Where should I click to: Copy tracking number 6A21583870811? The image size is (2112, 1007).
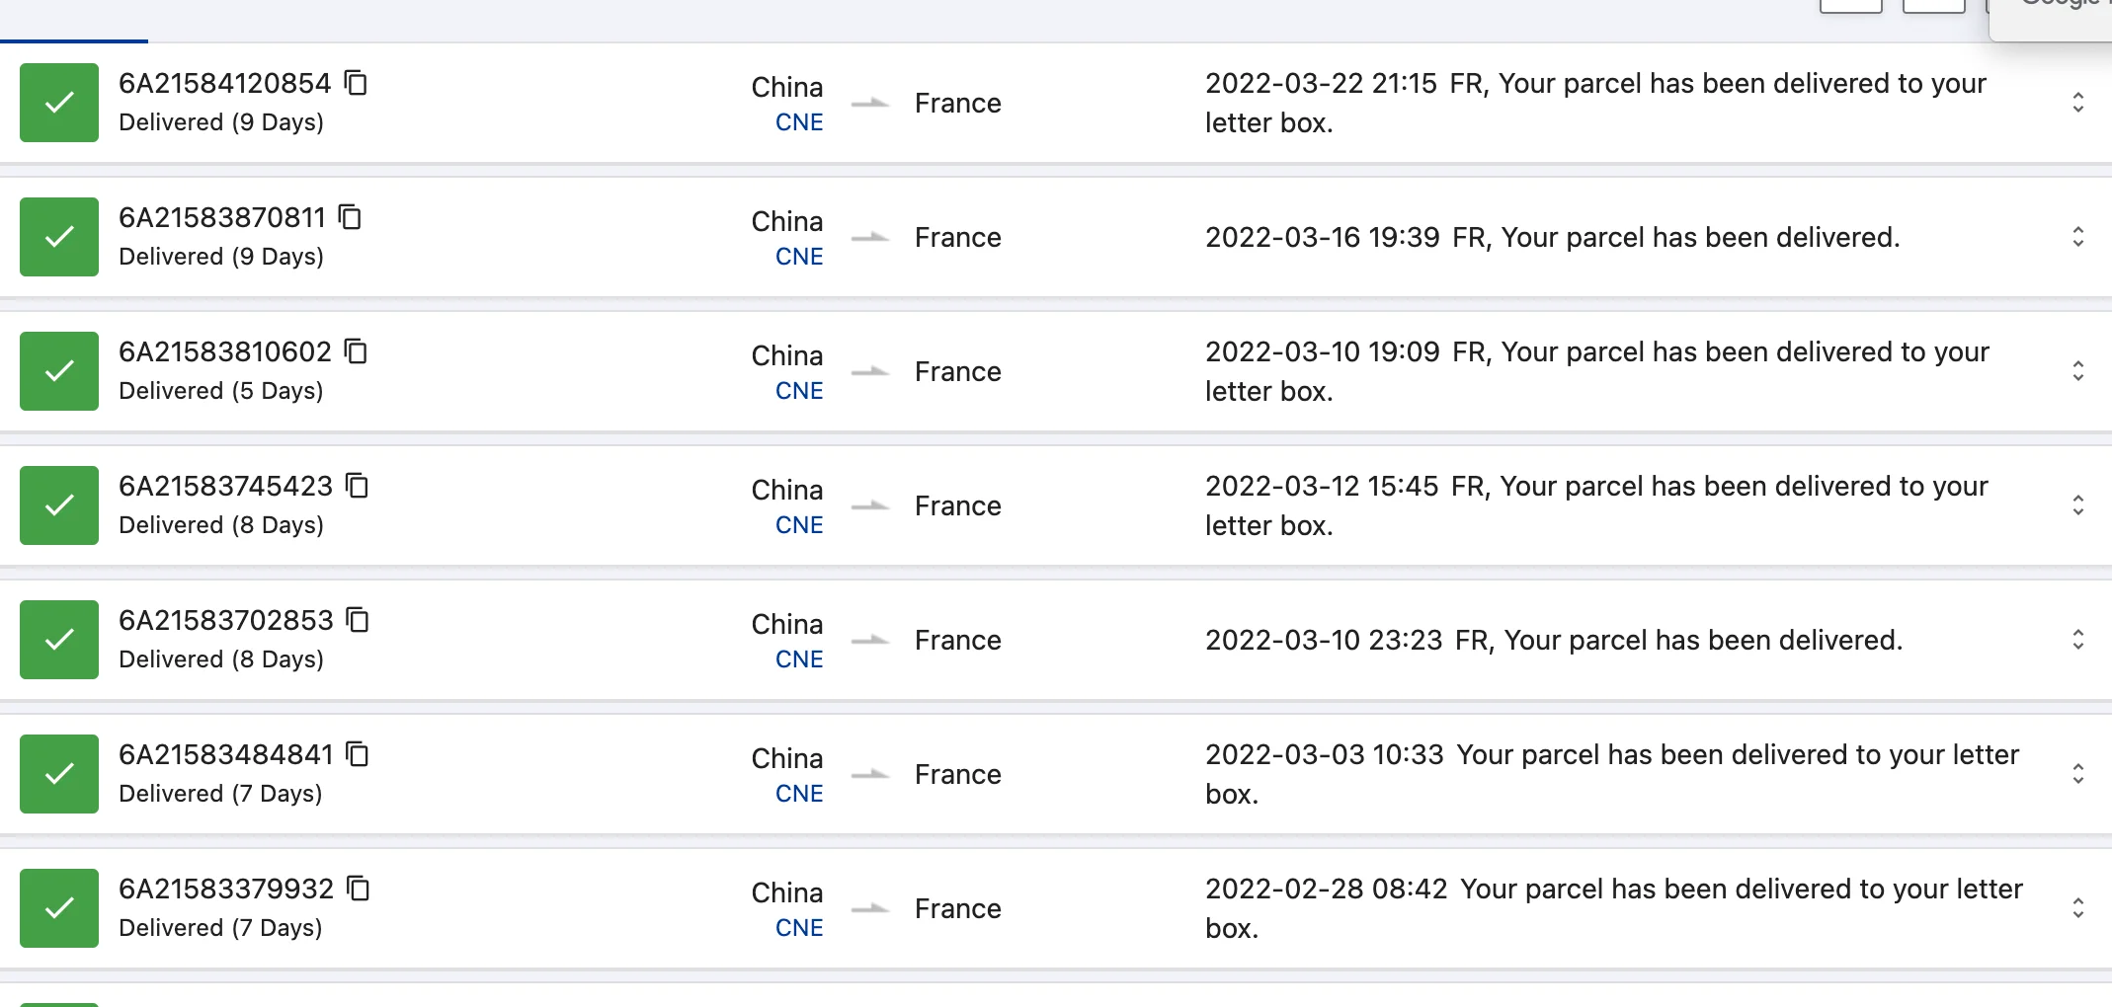[x=350, y=218]
